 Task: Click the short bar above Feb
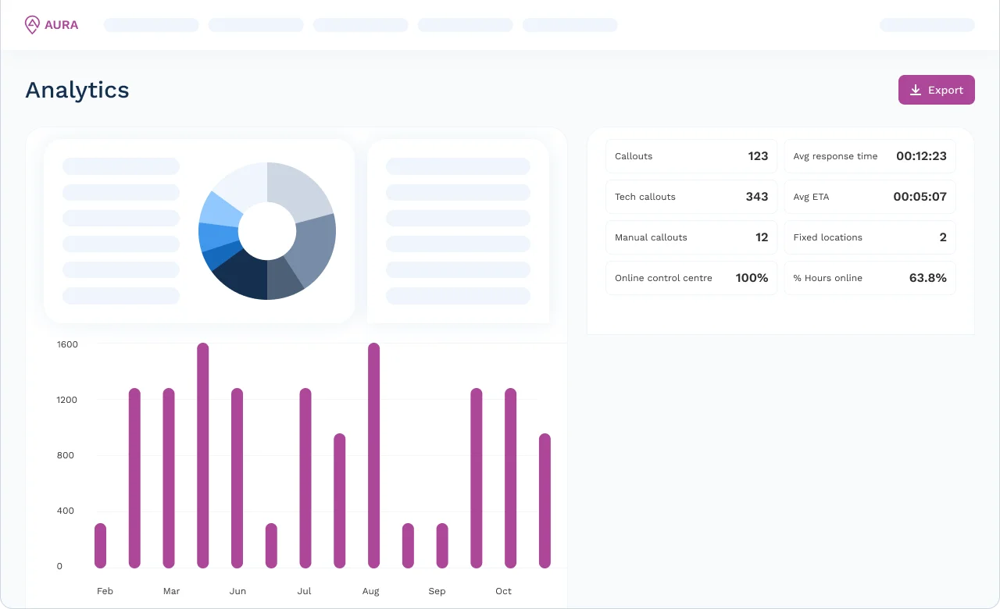tap(100, 545)
